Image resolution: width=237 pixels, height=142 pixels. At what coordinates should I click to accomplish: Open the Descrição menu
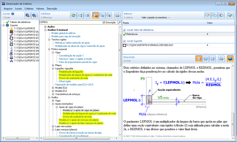(52, 9)
